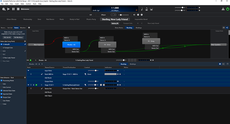Select wiring view icon in rack panel
This screenshot has height=124, width=230.
(223, 64)
